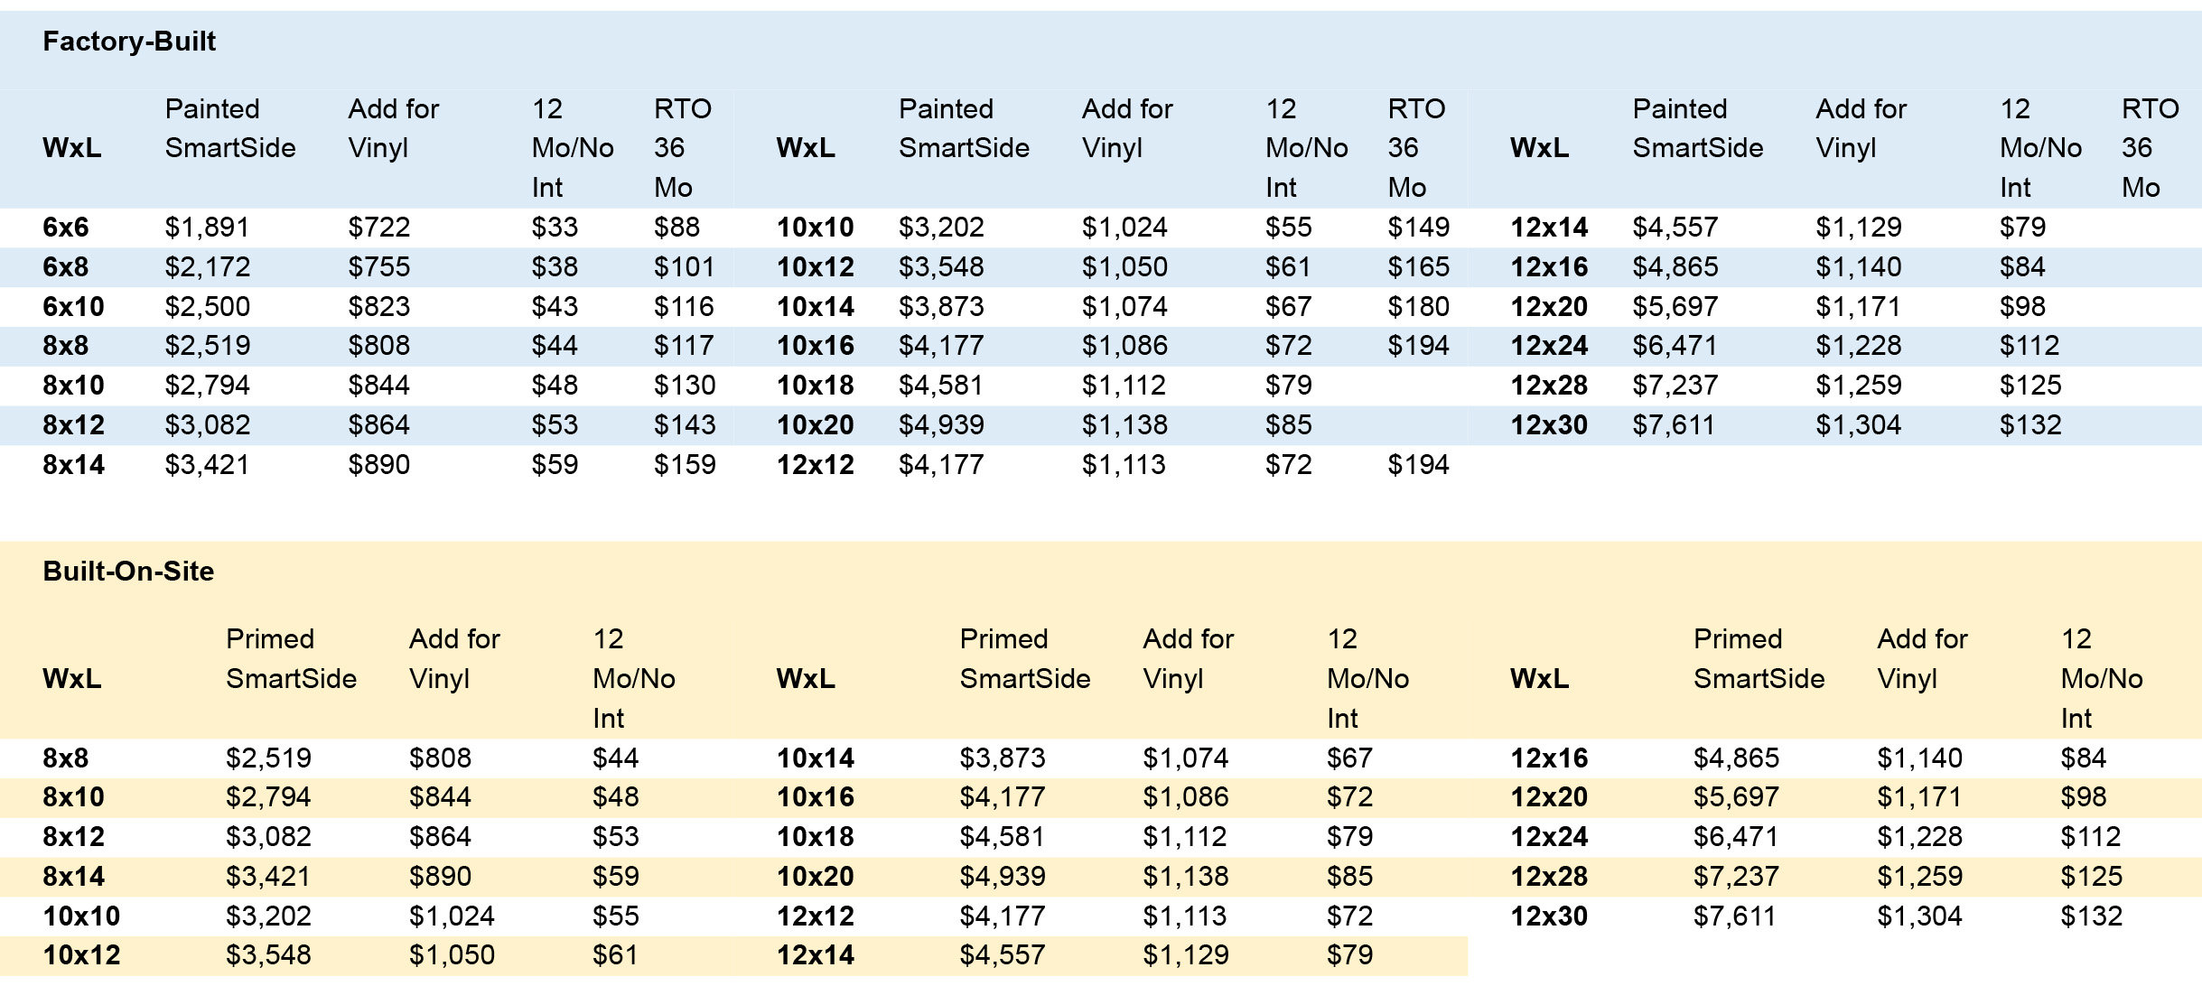
Task: Click the $132 monthly value in Built-On-Site
Action: coord(2091,916)
